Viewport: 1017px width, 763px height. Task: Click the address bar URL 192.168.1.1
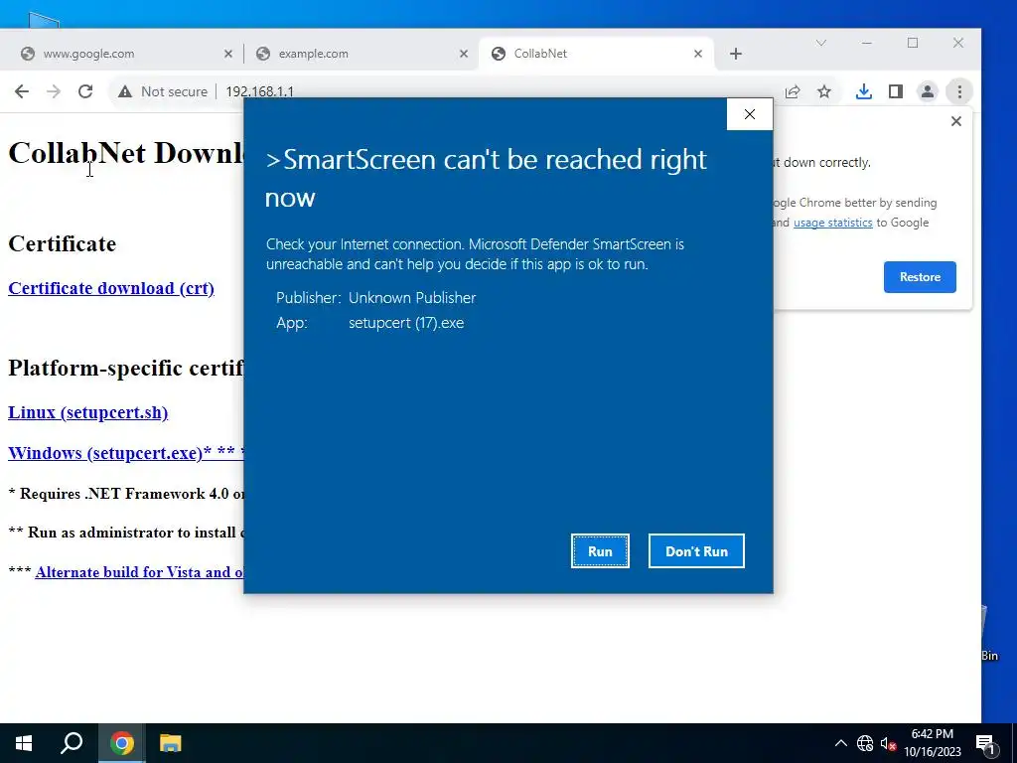point(259,91)
